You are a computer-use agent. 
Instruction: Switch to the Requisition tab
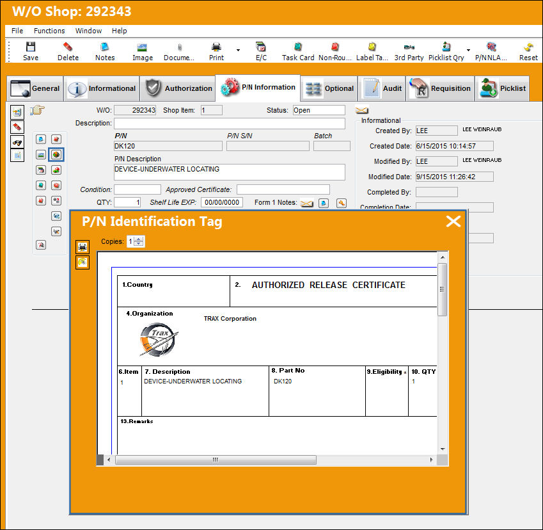(x=440, y=88)
